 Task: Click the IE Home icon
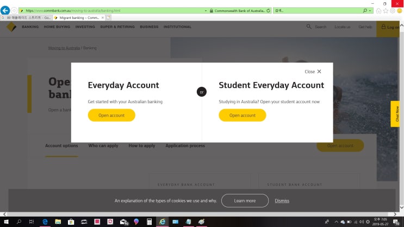click(378, 10)
